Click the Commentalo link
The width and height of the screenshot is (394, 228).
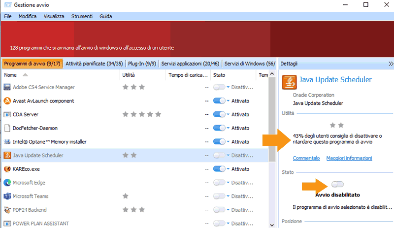pyautogui.click(x=306, y=158)
